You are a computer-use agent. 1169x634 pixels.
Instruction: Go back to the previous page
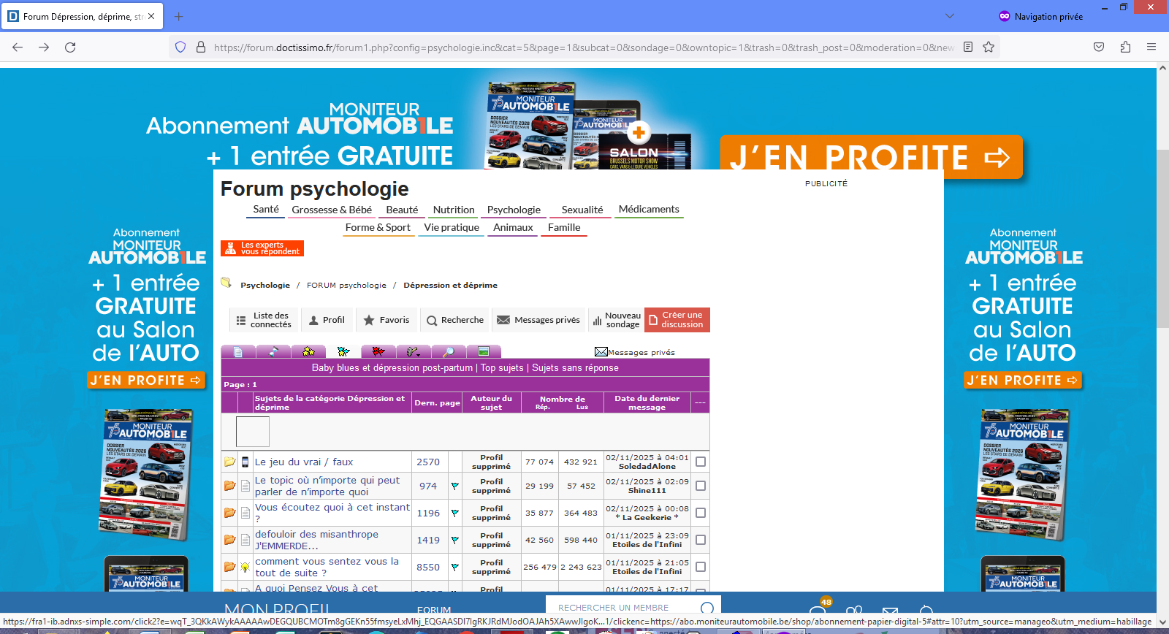[x=18, y=47]
